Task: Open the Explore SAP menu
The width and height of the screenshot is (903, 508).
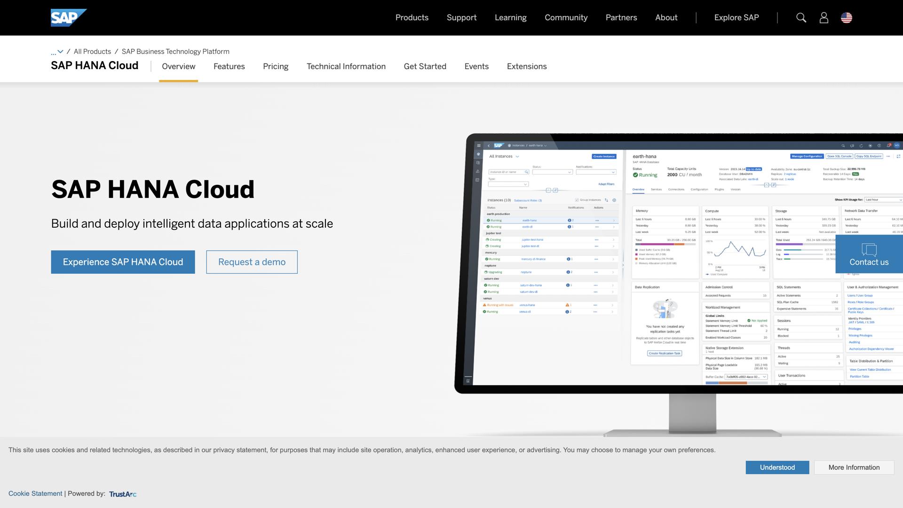Action: [x=736, y=17]
